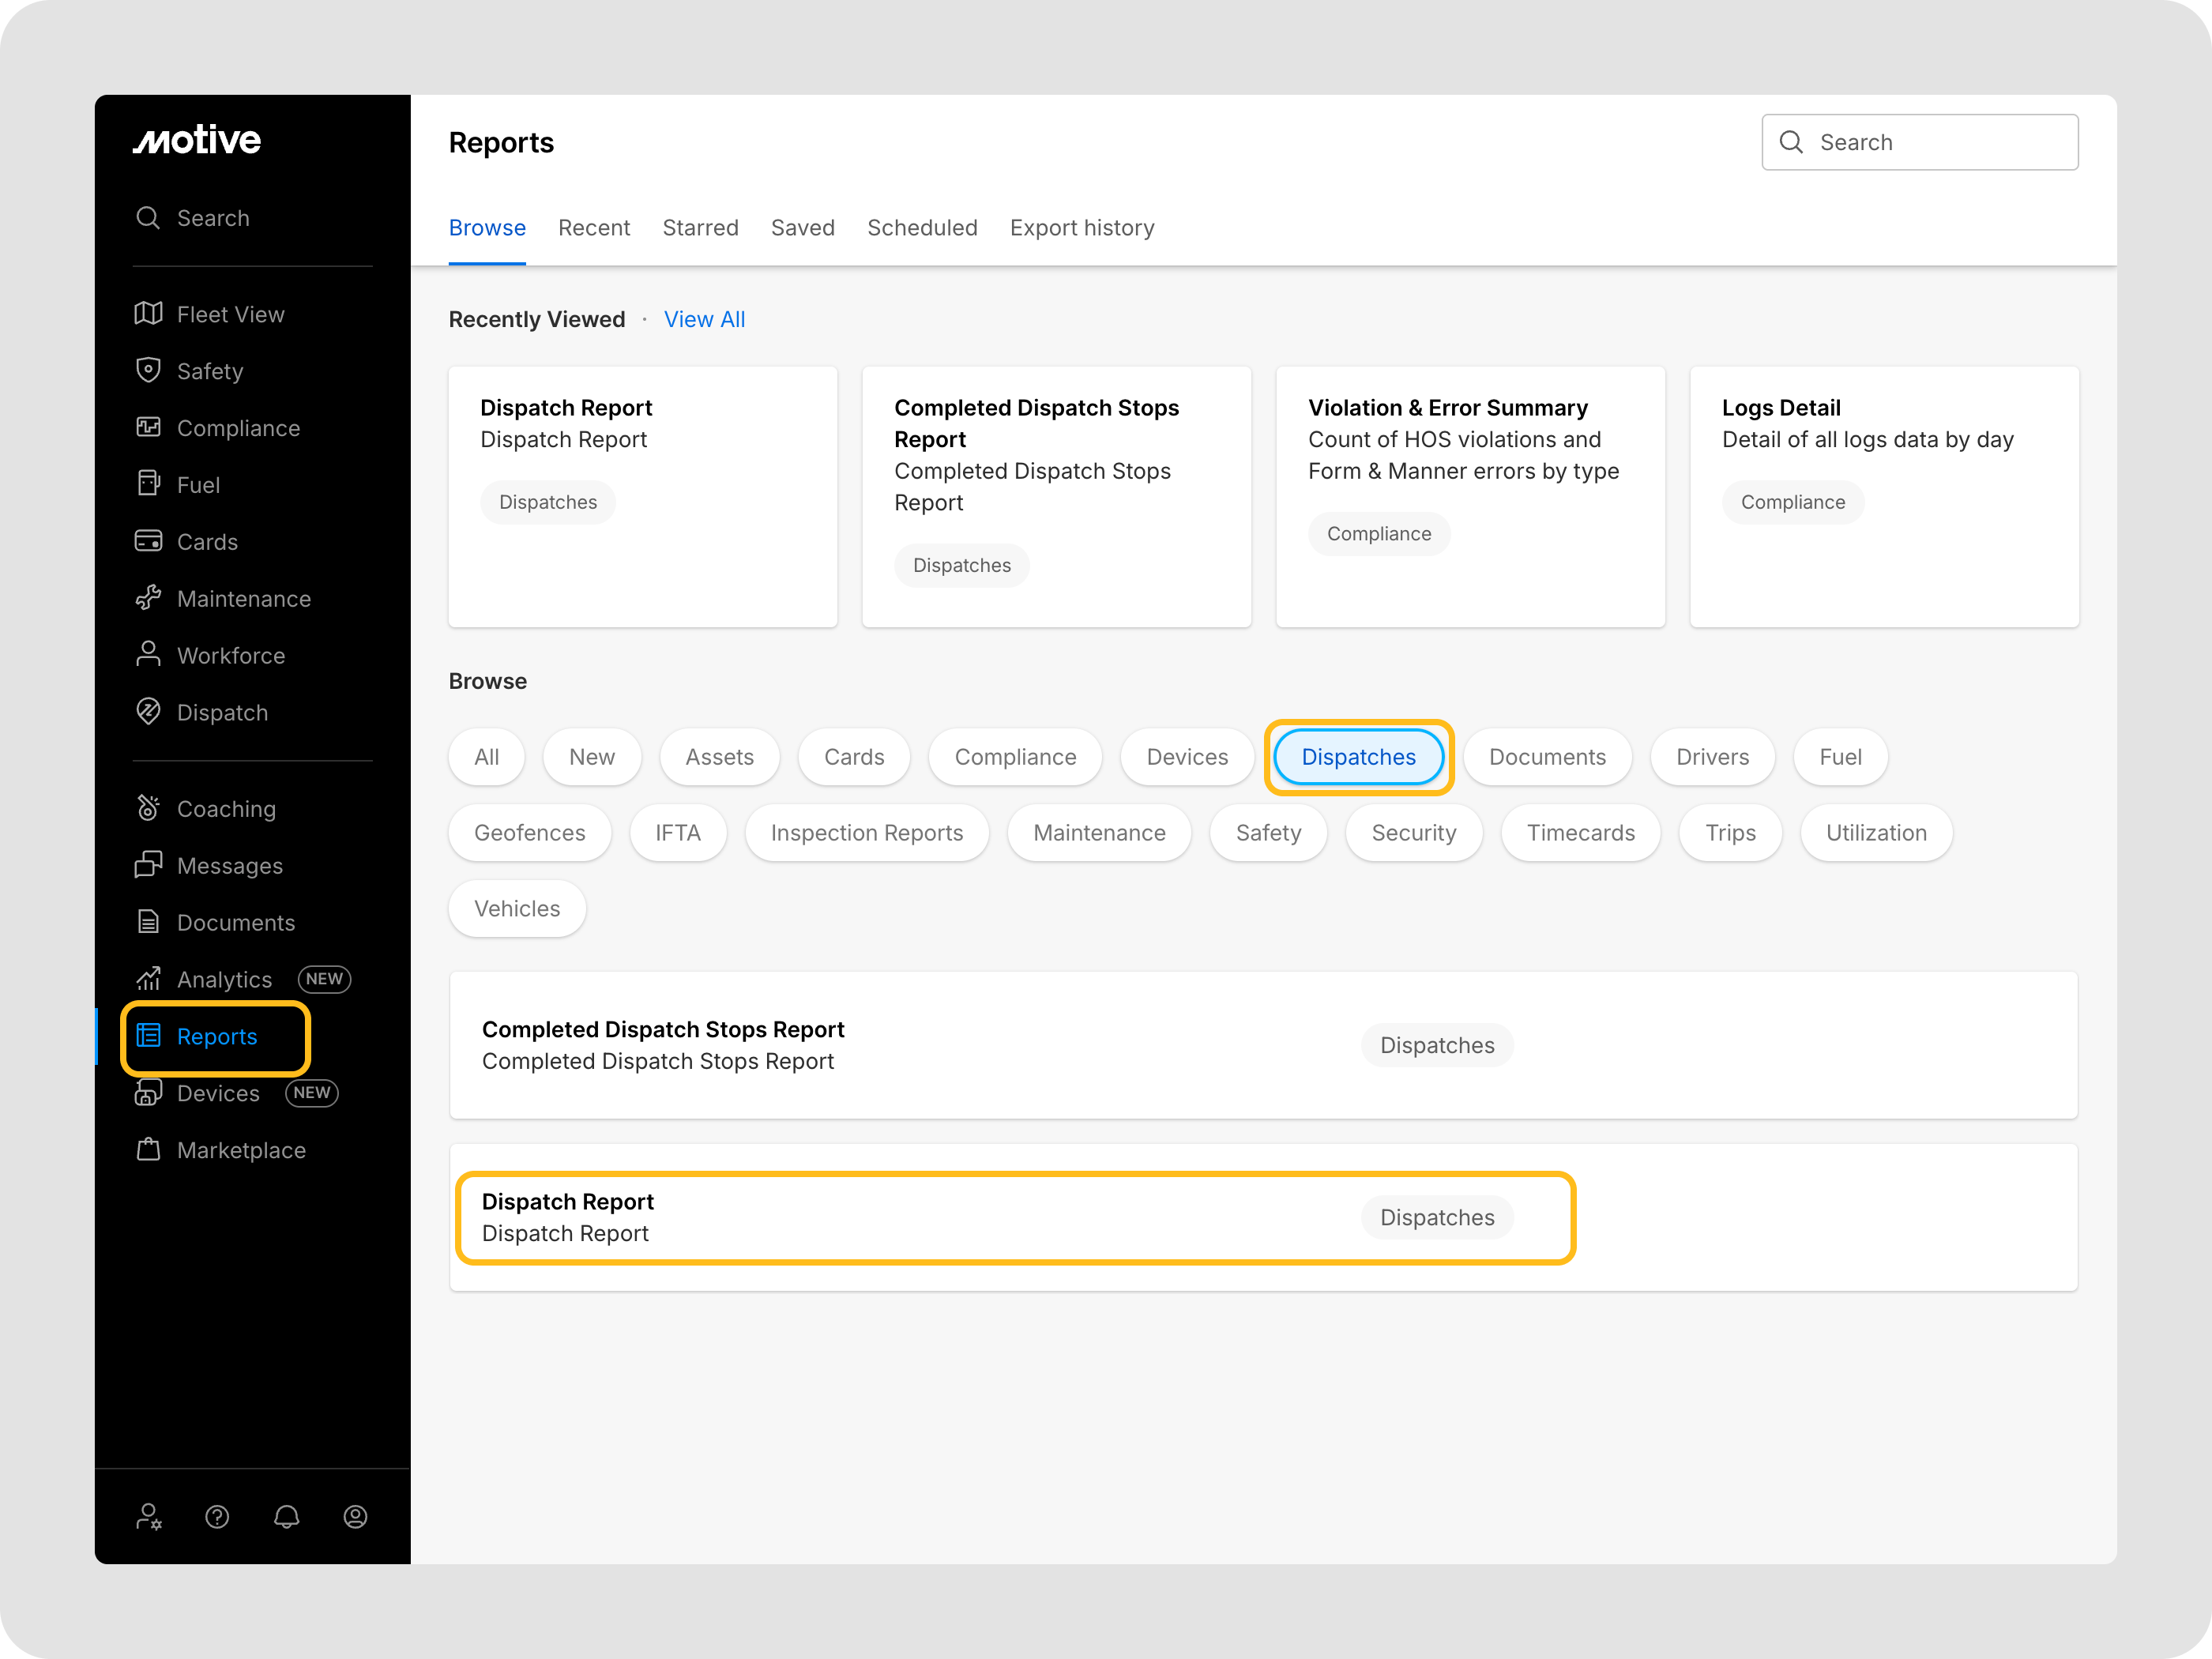Viewport: 2212px width, 1659px height.
Task: Open the notifications bell icon
Action: click(x=286, y=1517)
